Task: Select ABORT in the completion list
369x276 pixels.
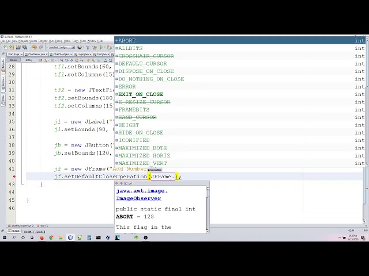Action: (240, 41)
